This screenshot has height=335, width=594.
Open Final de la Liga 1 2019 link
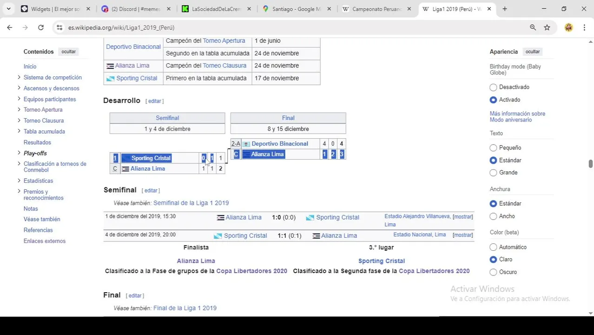(x=185, y=308)
